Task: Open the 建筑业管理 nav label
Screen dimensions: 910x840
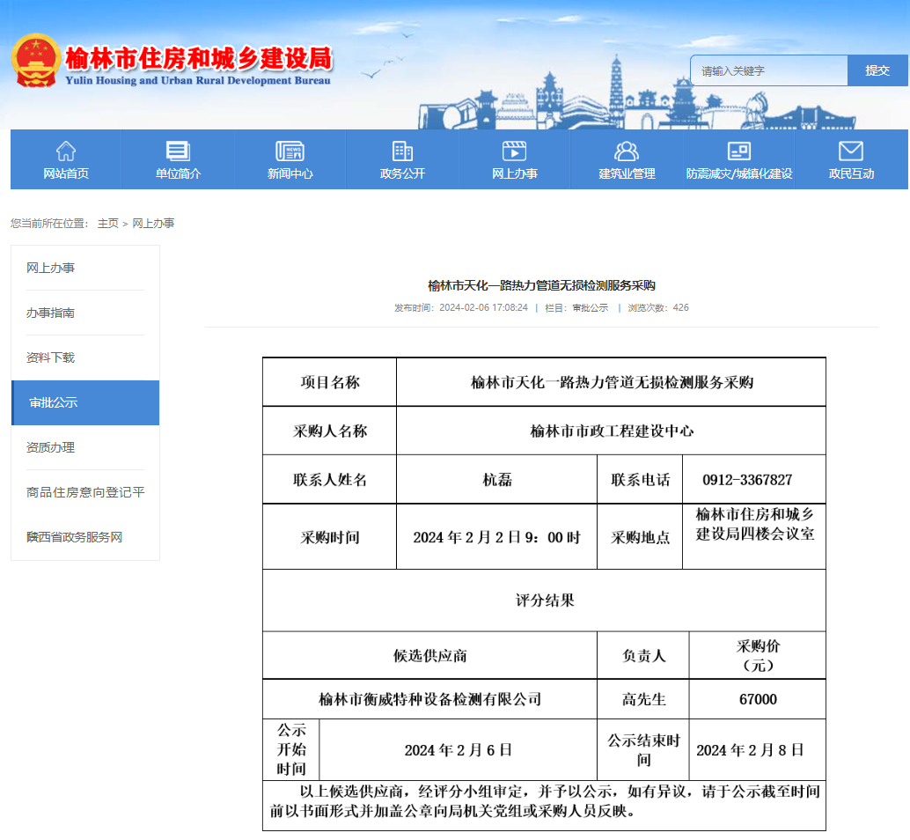Action: click(627, 173)
